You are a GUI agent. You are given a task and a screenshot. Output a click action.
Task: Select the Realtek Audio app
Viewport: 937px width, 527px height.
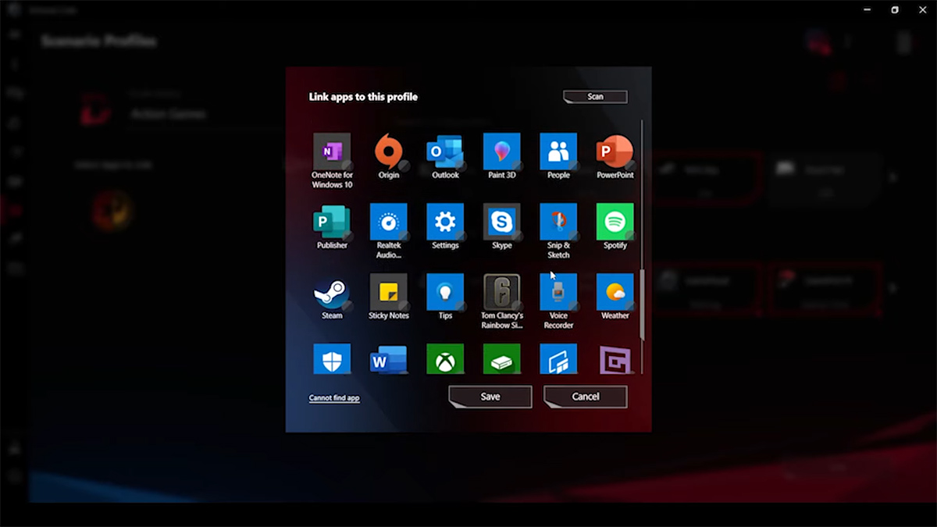tap(388, 223)
